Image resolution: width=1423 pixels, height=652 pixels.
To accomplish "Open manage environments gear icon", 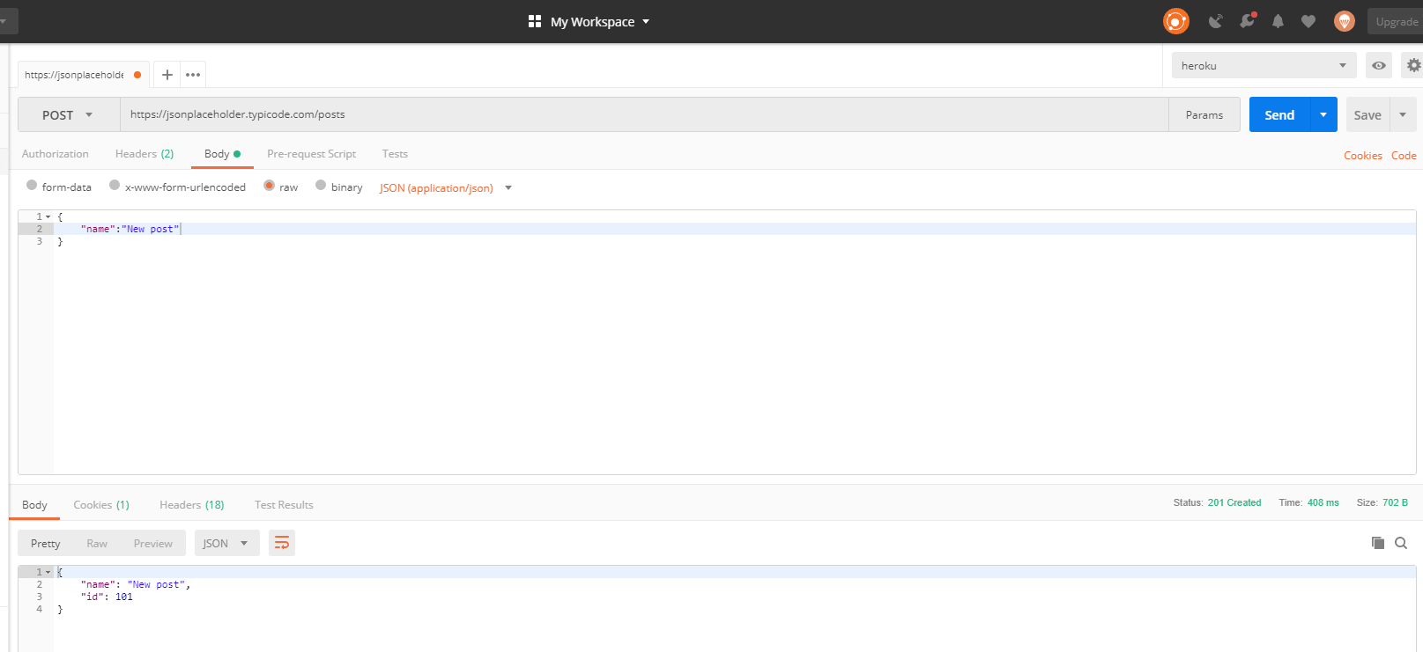I will 1413,66.
